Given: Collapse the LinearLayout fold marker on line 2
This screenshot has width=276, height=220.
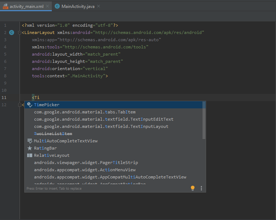Looking at the screenshot, I should tap(20, 33).
